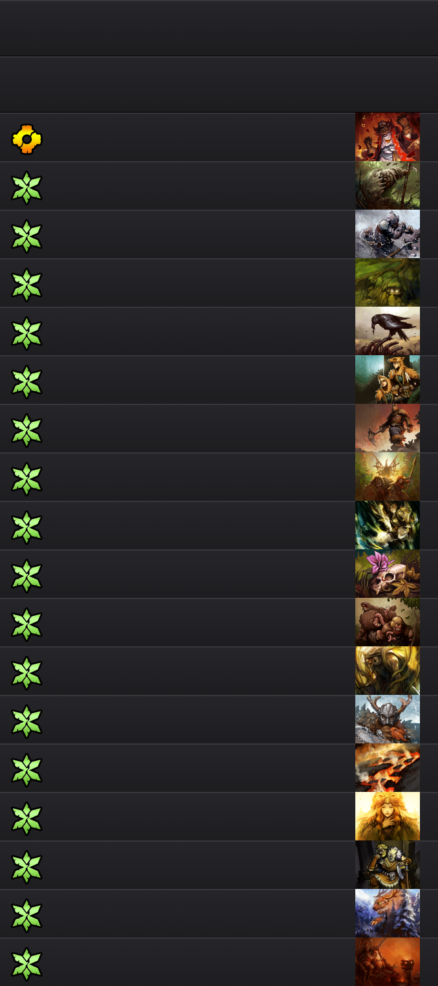Select the blonde women in teal forest thumbnail
Image resolution: width=438 pixels, height=986 pixels.
[x=388, y=380]
